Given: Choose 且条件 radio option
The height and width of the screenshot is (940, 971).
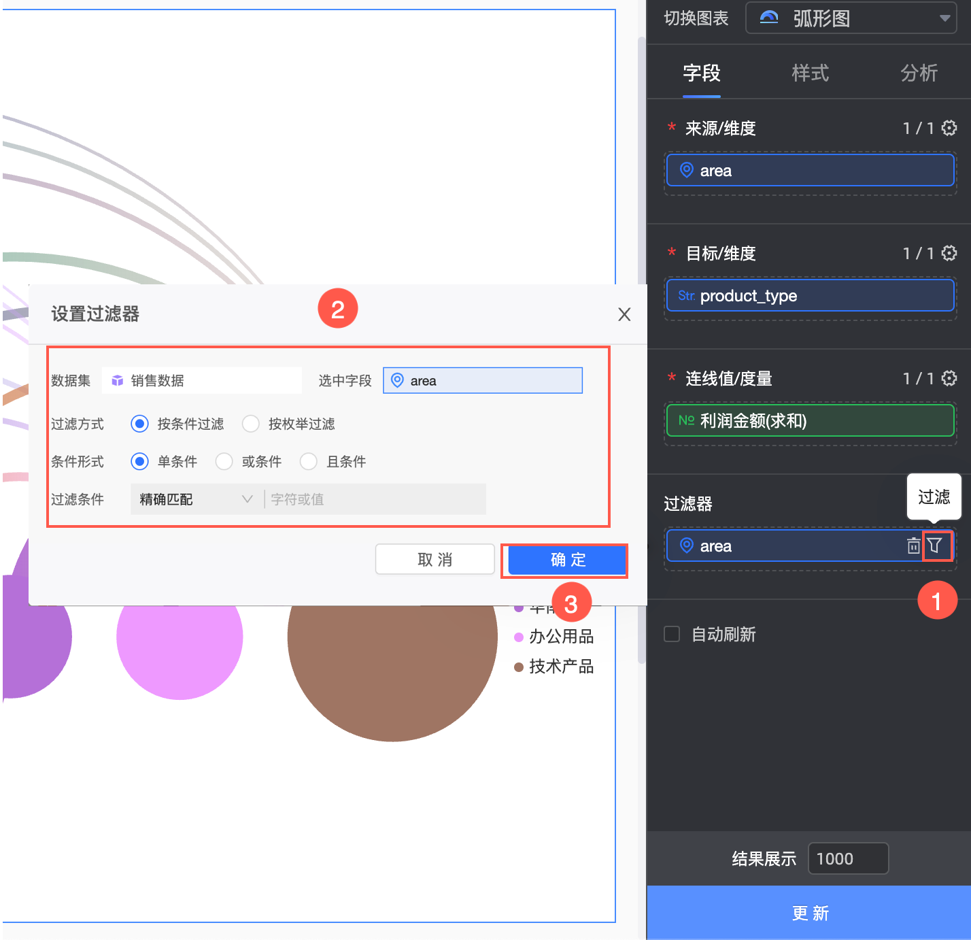Looking at the screenshot, I should pos(309,462).
